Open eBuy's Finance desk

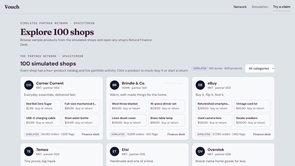(262, 134)
